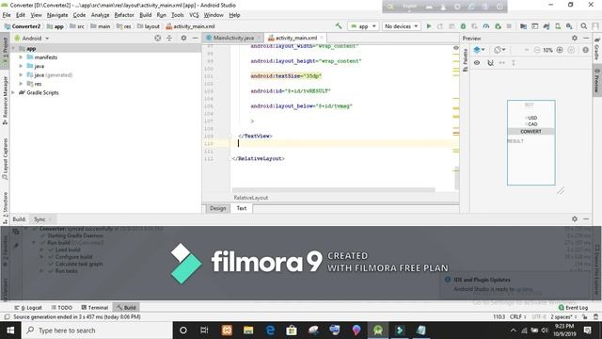Viewport: 602px width, 339px height.
Task: Open File Explorer from taskbar
Action: pos(248,331)
